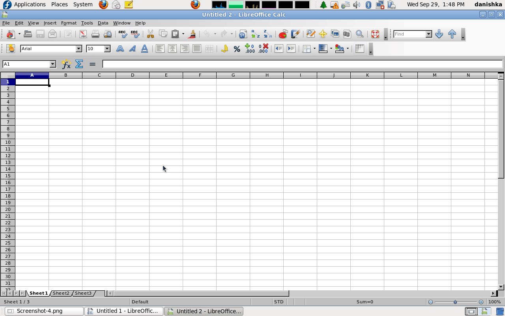Image resolution: width=505 pixels, height=316 pixels.
Task: Open the Font Size dropdown
Action: pos(107,49)
